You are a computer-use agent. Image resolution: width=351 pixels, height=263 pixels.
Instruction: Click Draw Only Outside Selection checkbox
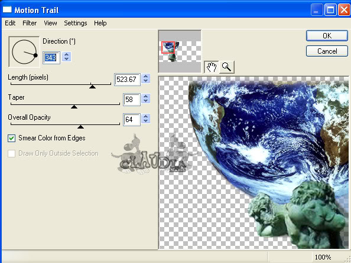point(11,153)
